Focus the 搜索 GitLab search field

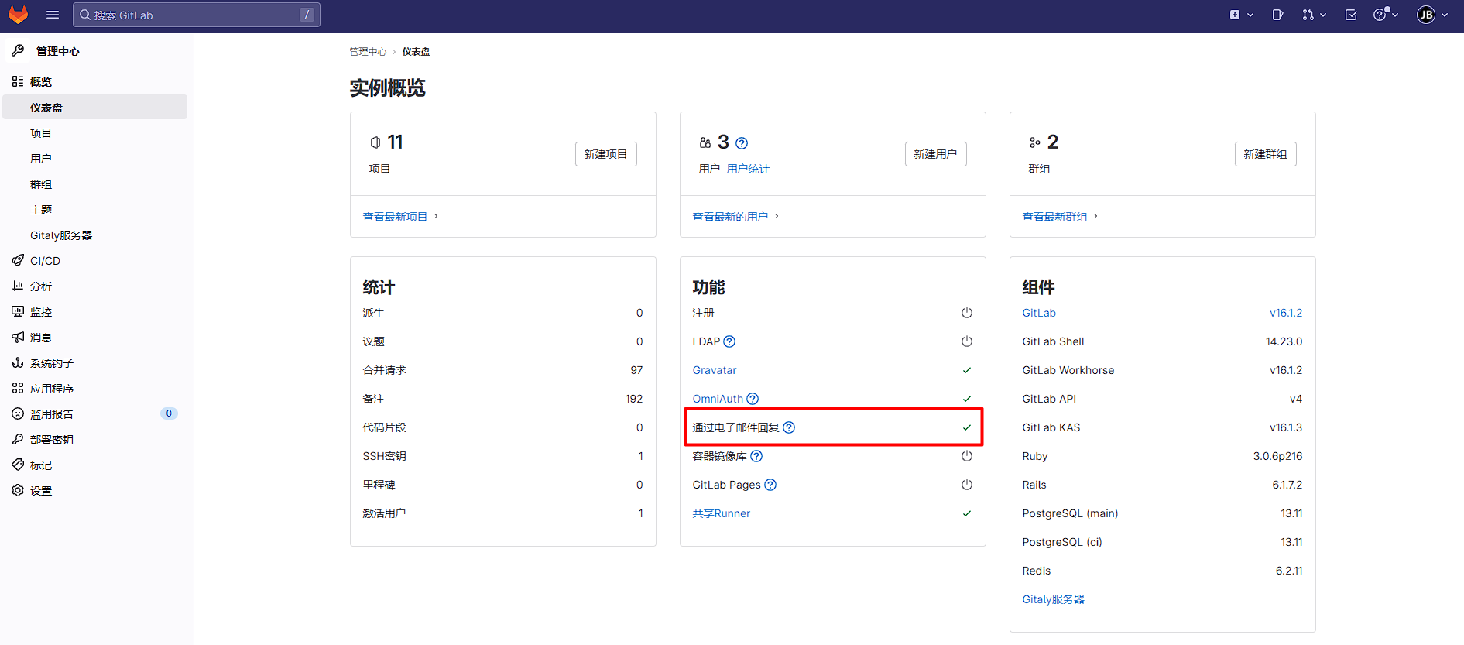[197, 15]
